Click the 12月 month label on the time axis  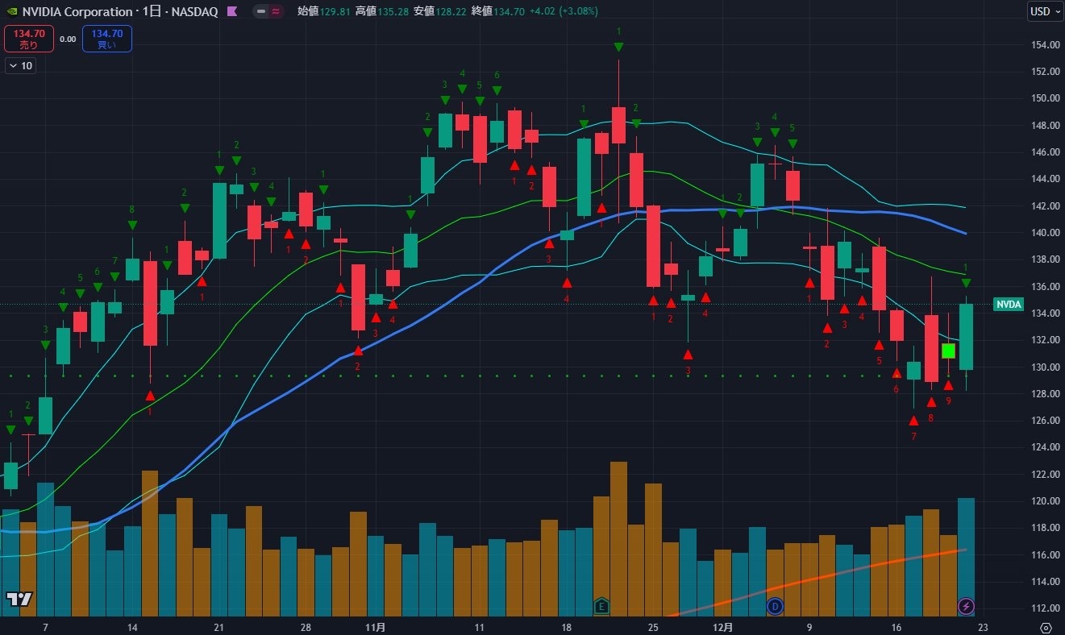pos(723,626)
